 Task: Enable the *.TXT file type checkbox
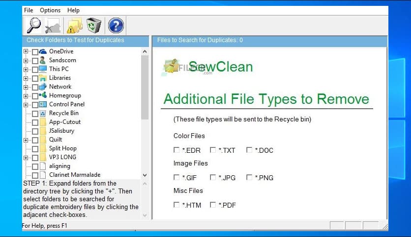[213, 150]
